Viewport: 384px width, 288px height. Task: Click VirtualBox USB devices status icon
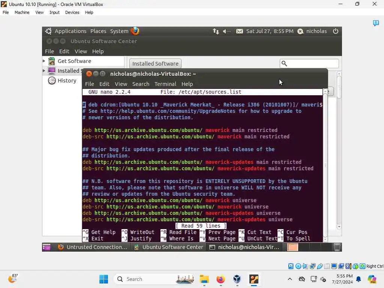pyautogui.click(x=319, y=266)
